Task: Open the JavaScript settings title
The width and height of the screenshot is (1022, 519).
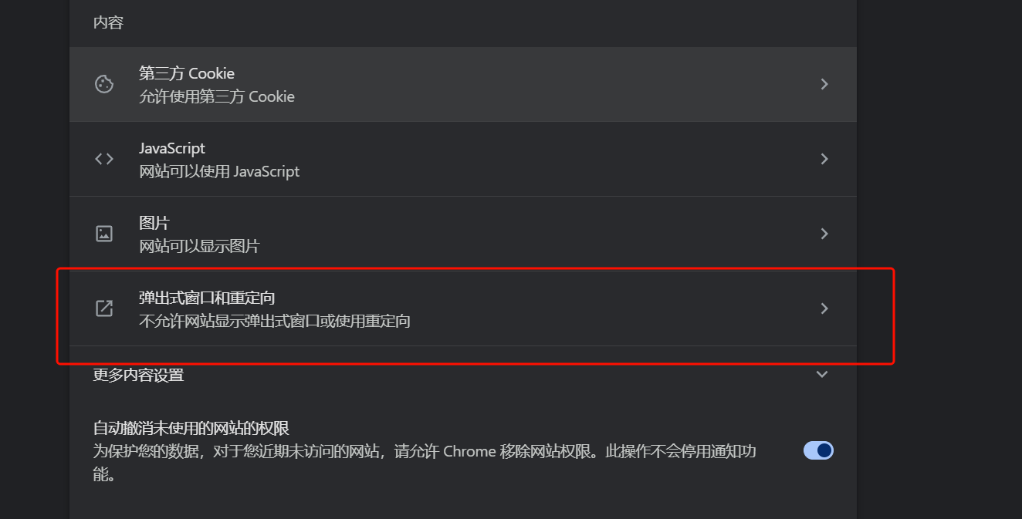Action: pyautogui.click(x=172, y=148)
